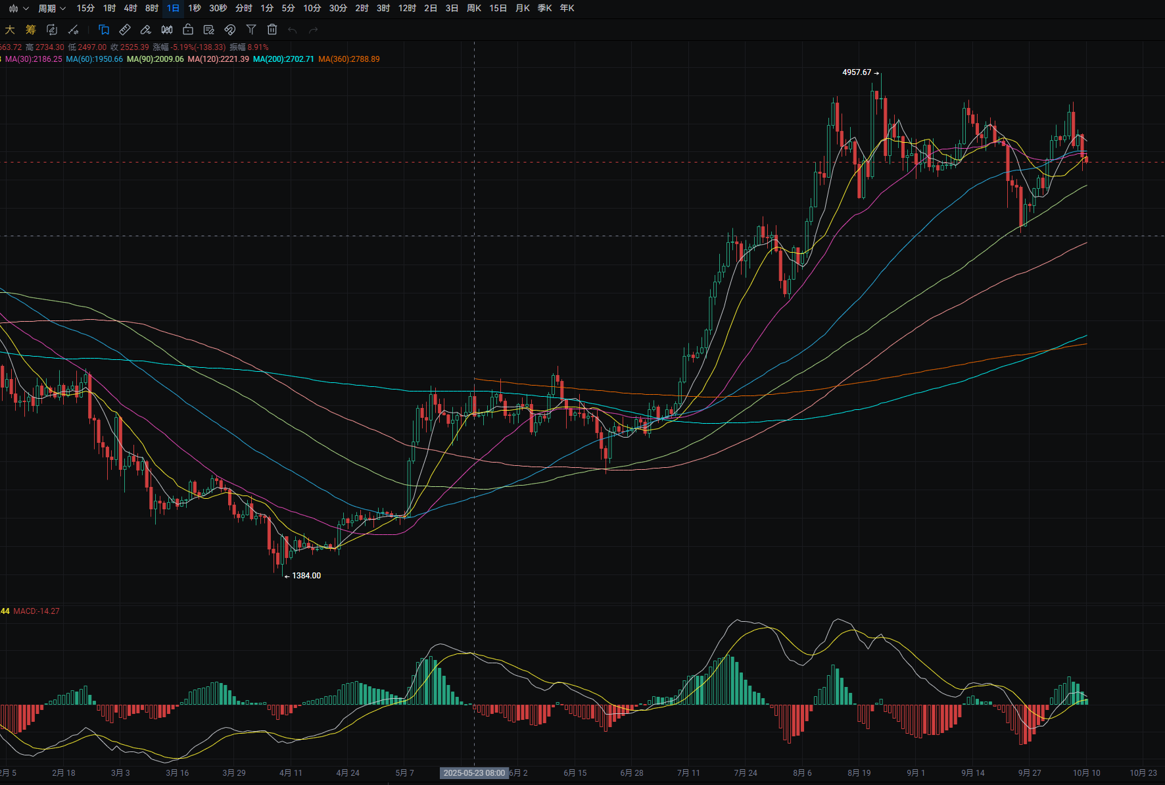Screen dimensions: 1165x785
Task: Toggle the lock drawings icon
Action: [188, 30]
